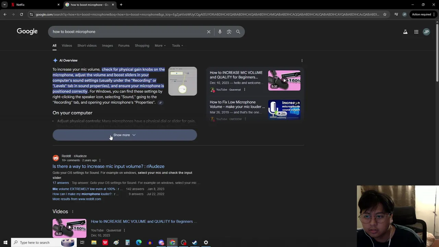Viewport: 439px width, 247px height.
Task: Open Reddit result more options
Action: 100,160
